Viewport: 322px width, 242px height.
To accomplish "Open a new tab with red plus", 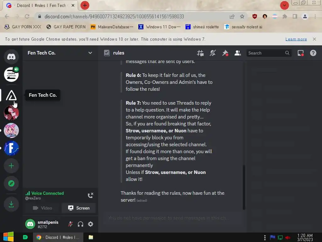I will coord(85,5).
